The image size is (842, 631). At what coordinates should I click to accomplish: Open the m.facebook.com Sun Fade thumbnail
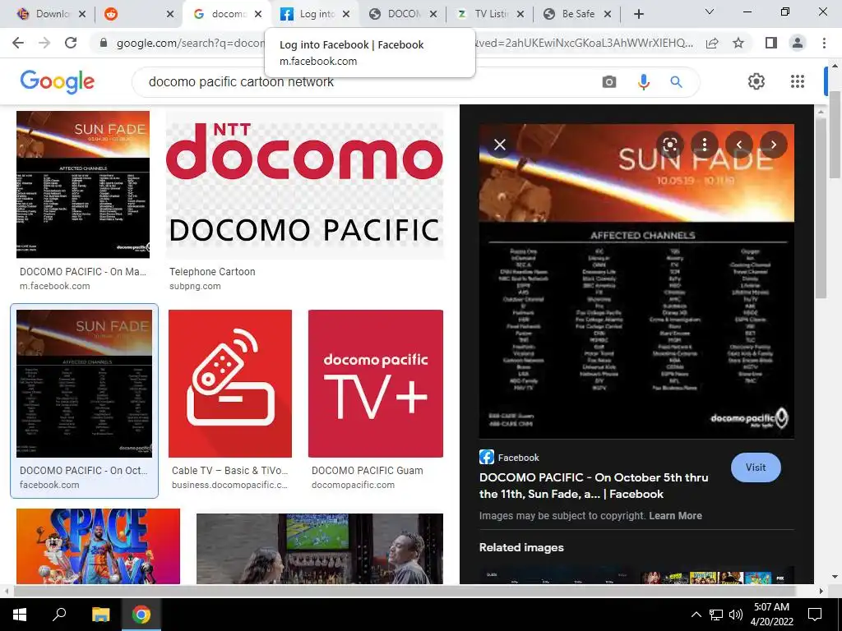[83, 185]
